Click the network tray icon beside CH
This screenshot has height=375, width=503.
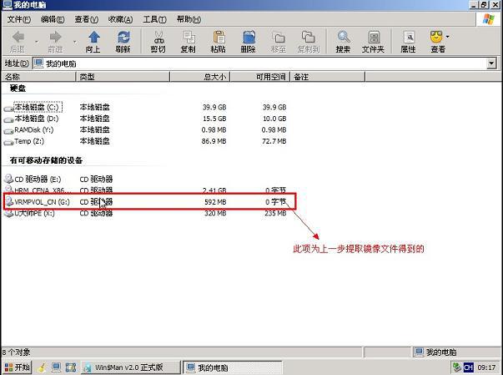pyautogui.click(x=456, y=367)
